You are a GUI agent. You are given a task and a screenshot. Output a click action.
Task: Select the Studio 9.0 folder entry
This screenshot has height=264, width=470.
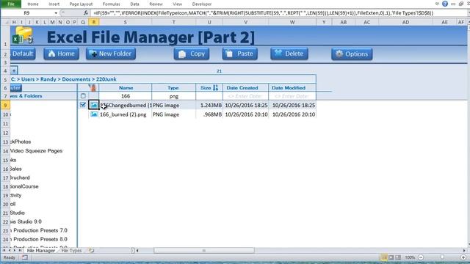pos(26,221)
